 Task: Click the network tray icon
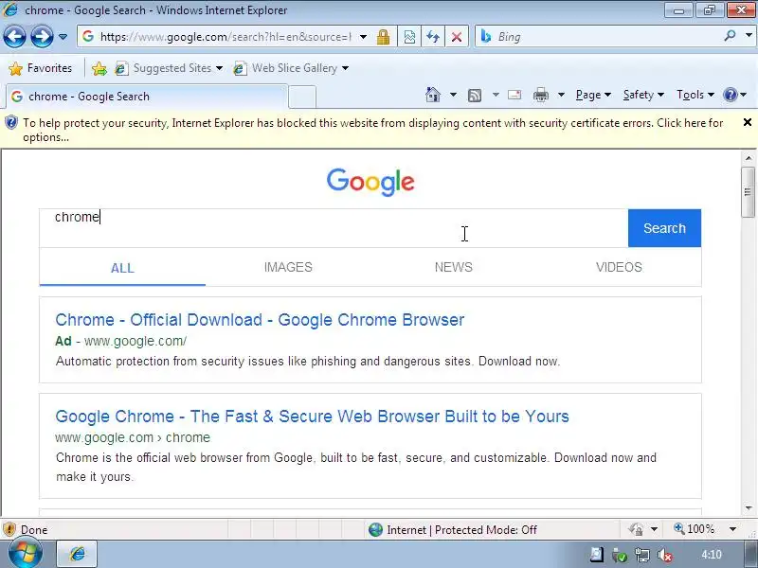tap(642, 556)
